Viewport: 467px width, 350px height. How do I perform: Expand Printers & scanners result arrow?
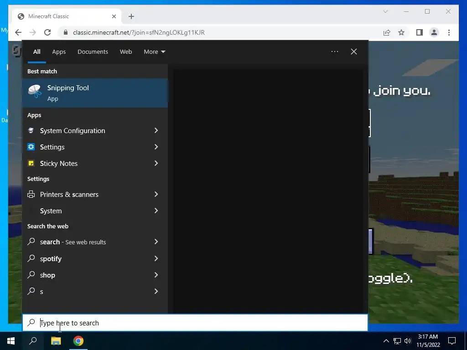point(156,194)
